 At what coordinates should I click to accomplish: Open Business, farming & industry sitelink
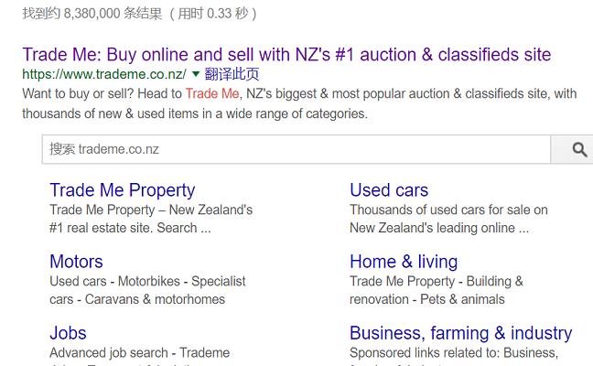coord(460,332)
